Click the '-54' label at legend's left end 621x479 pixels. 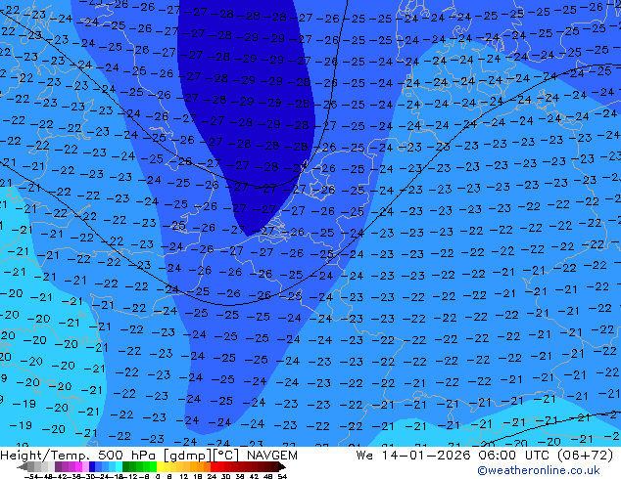pyautogui.click(x=31, y=476)
